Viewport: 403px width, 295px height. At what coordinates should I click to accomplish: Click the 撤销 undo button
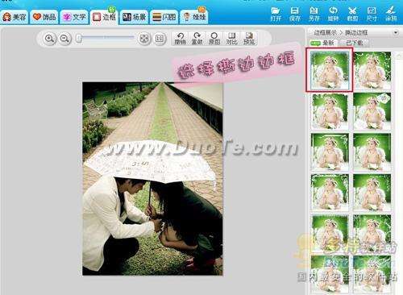point(181,39)
